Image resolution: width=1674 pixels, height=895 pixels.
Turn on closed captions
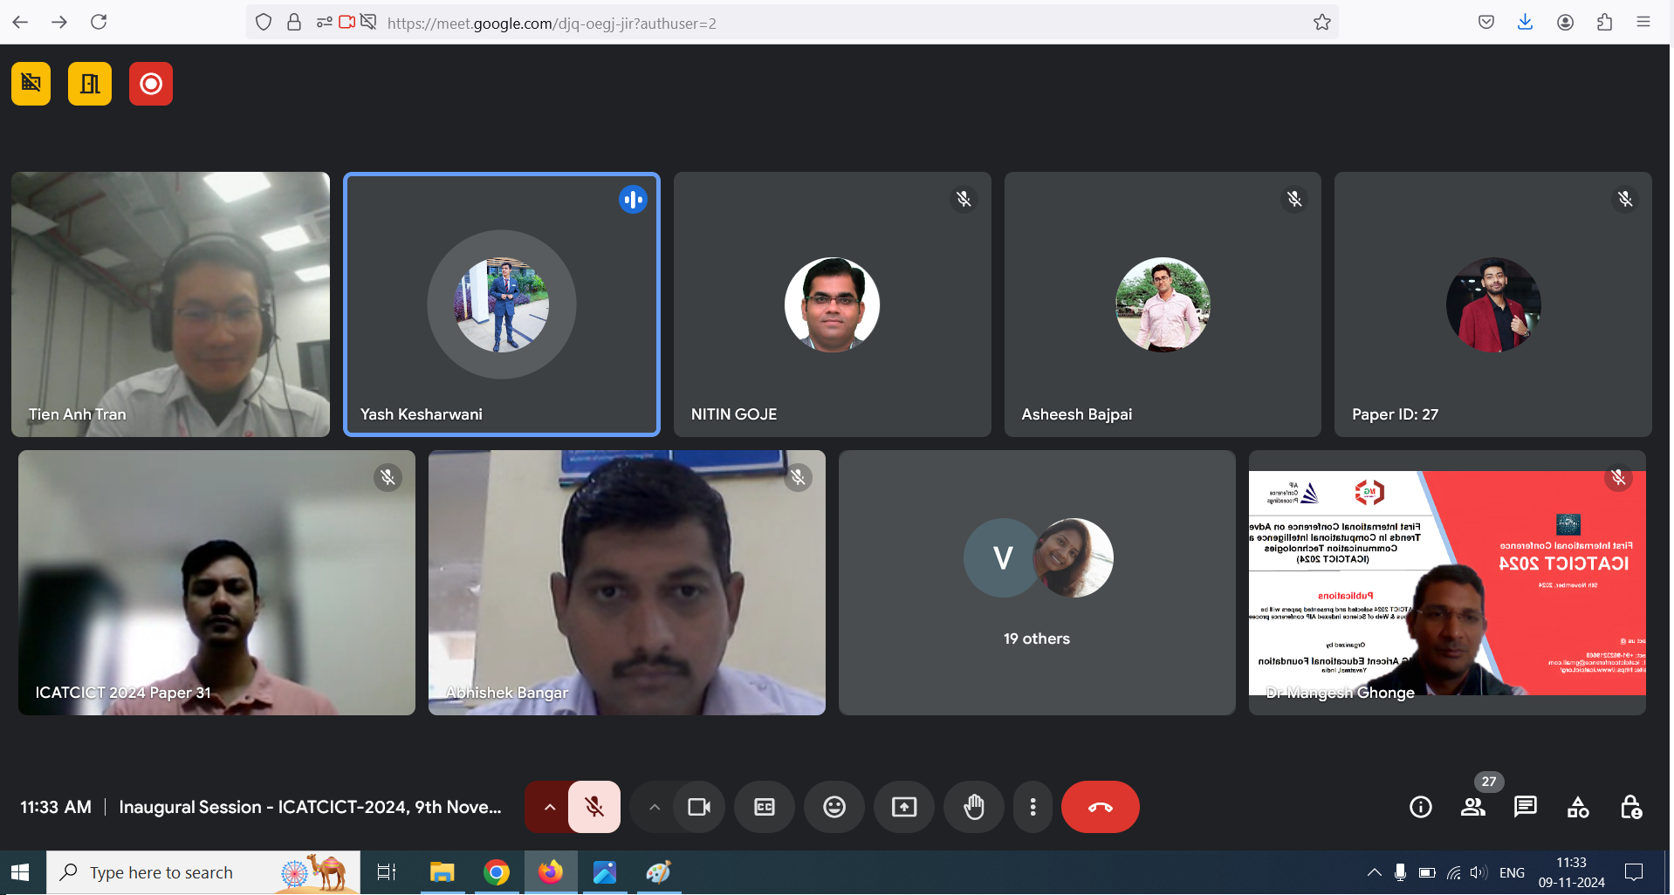click(765, 807)
